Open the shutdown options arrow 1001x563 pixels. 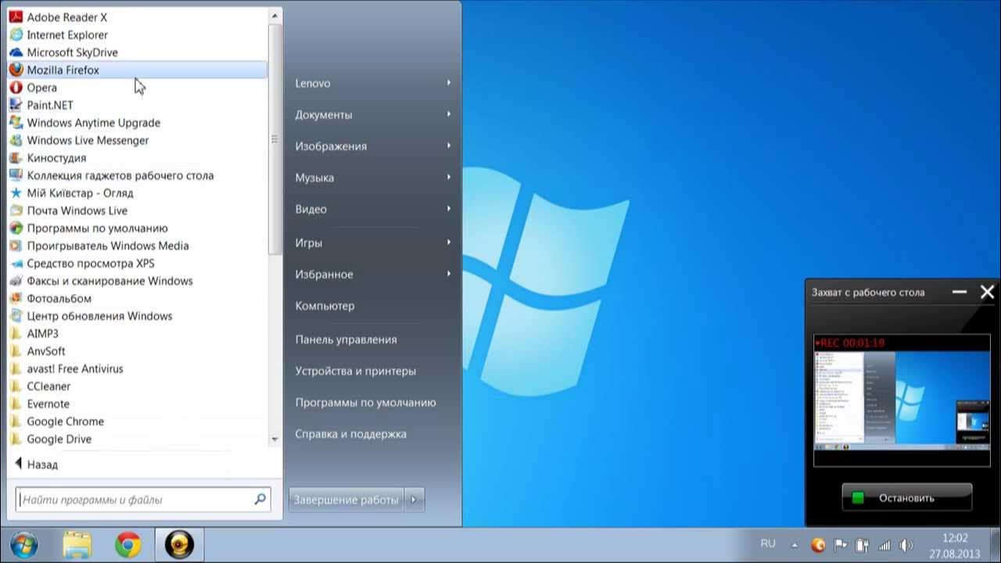click(x=414, y=500)
